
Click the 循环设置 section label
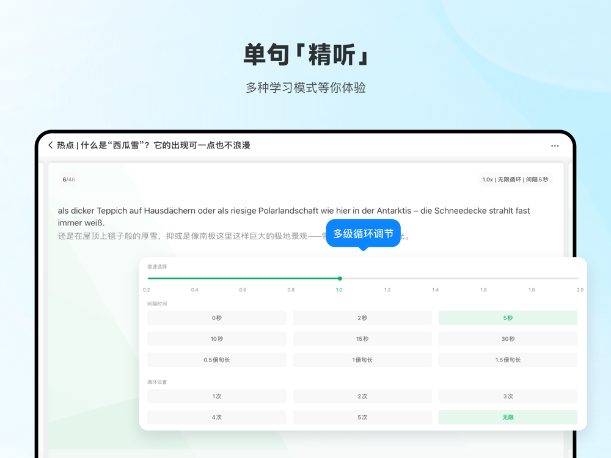click(x=157, y=382)
